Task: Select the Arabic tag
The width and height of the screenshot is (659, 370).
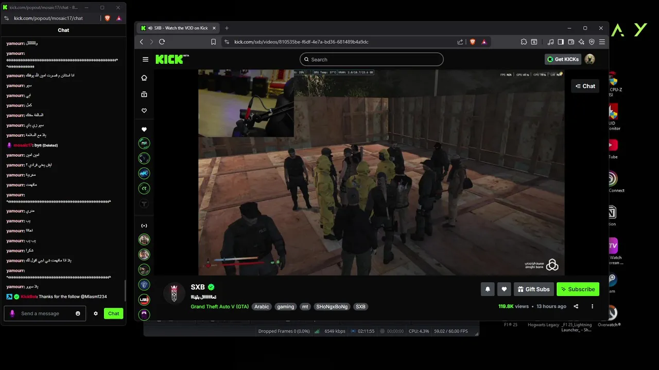Action: (262, 307)
